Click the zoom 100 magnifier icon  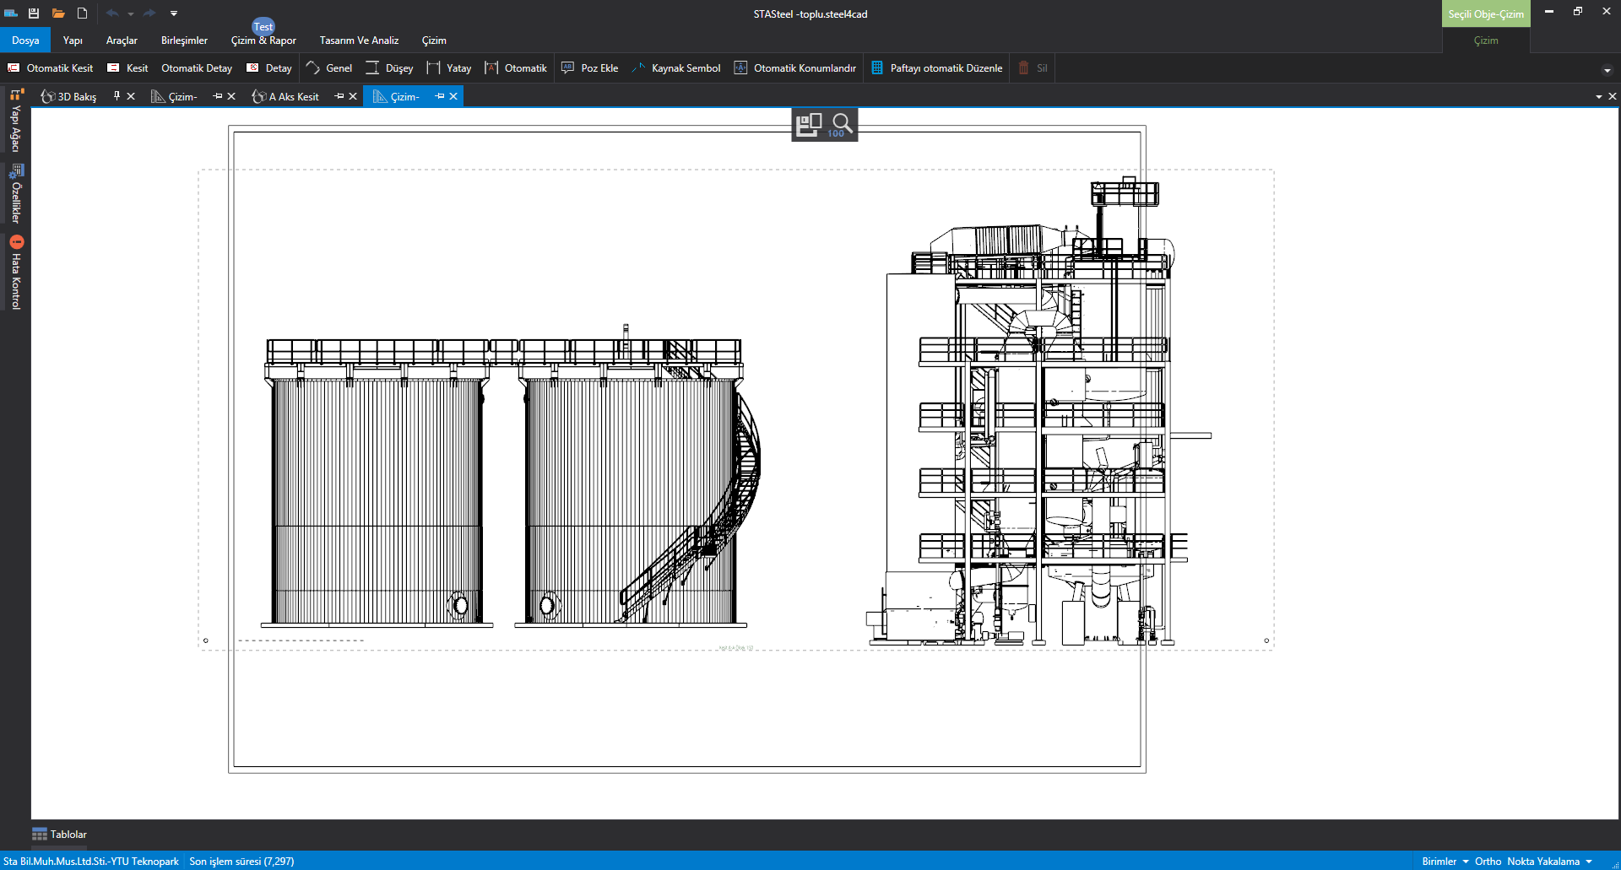(841, 125)
